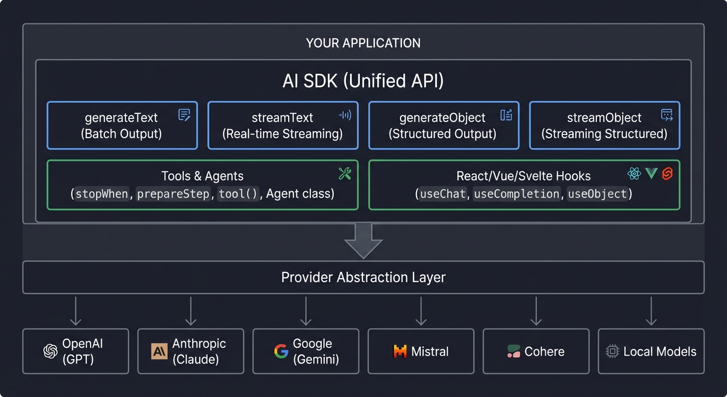The height and width of the screenshot is (397, 727).
Task: Open the AI SDK (Unified API) panel
Action: (x=363, y=81)
